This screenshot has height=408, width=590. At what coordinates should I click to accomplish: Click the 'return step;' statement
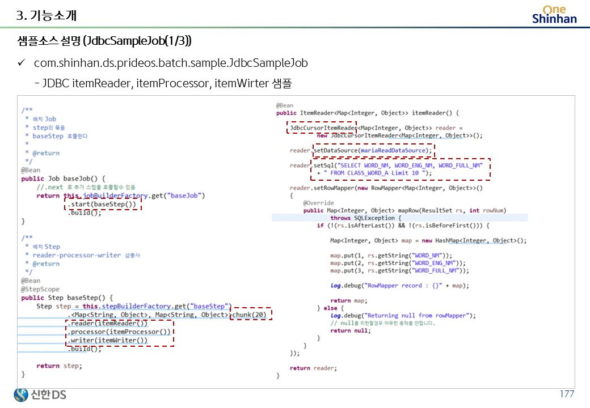pyautogui.click(x=59, y=365)
